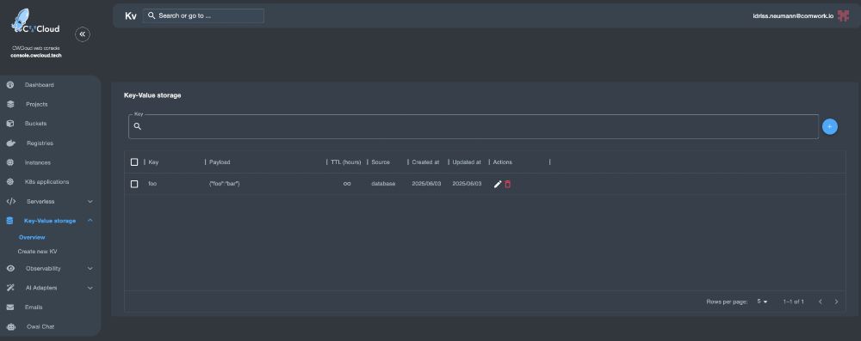
Task: Click the Kv page title in the top bar
Action: (x=131, y=16)
